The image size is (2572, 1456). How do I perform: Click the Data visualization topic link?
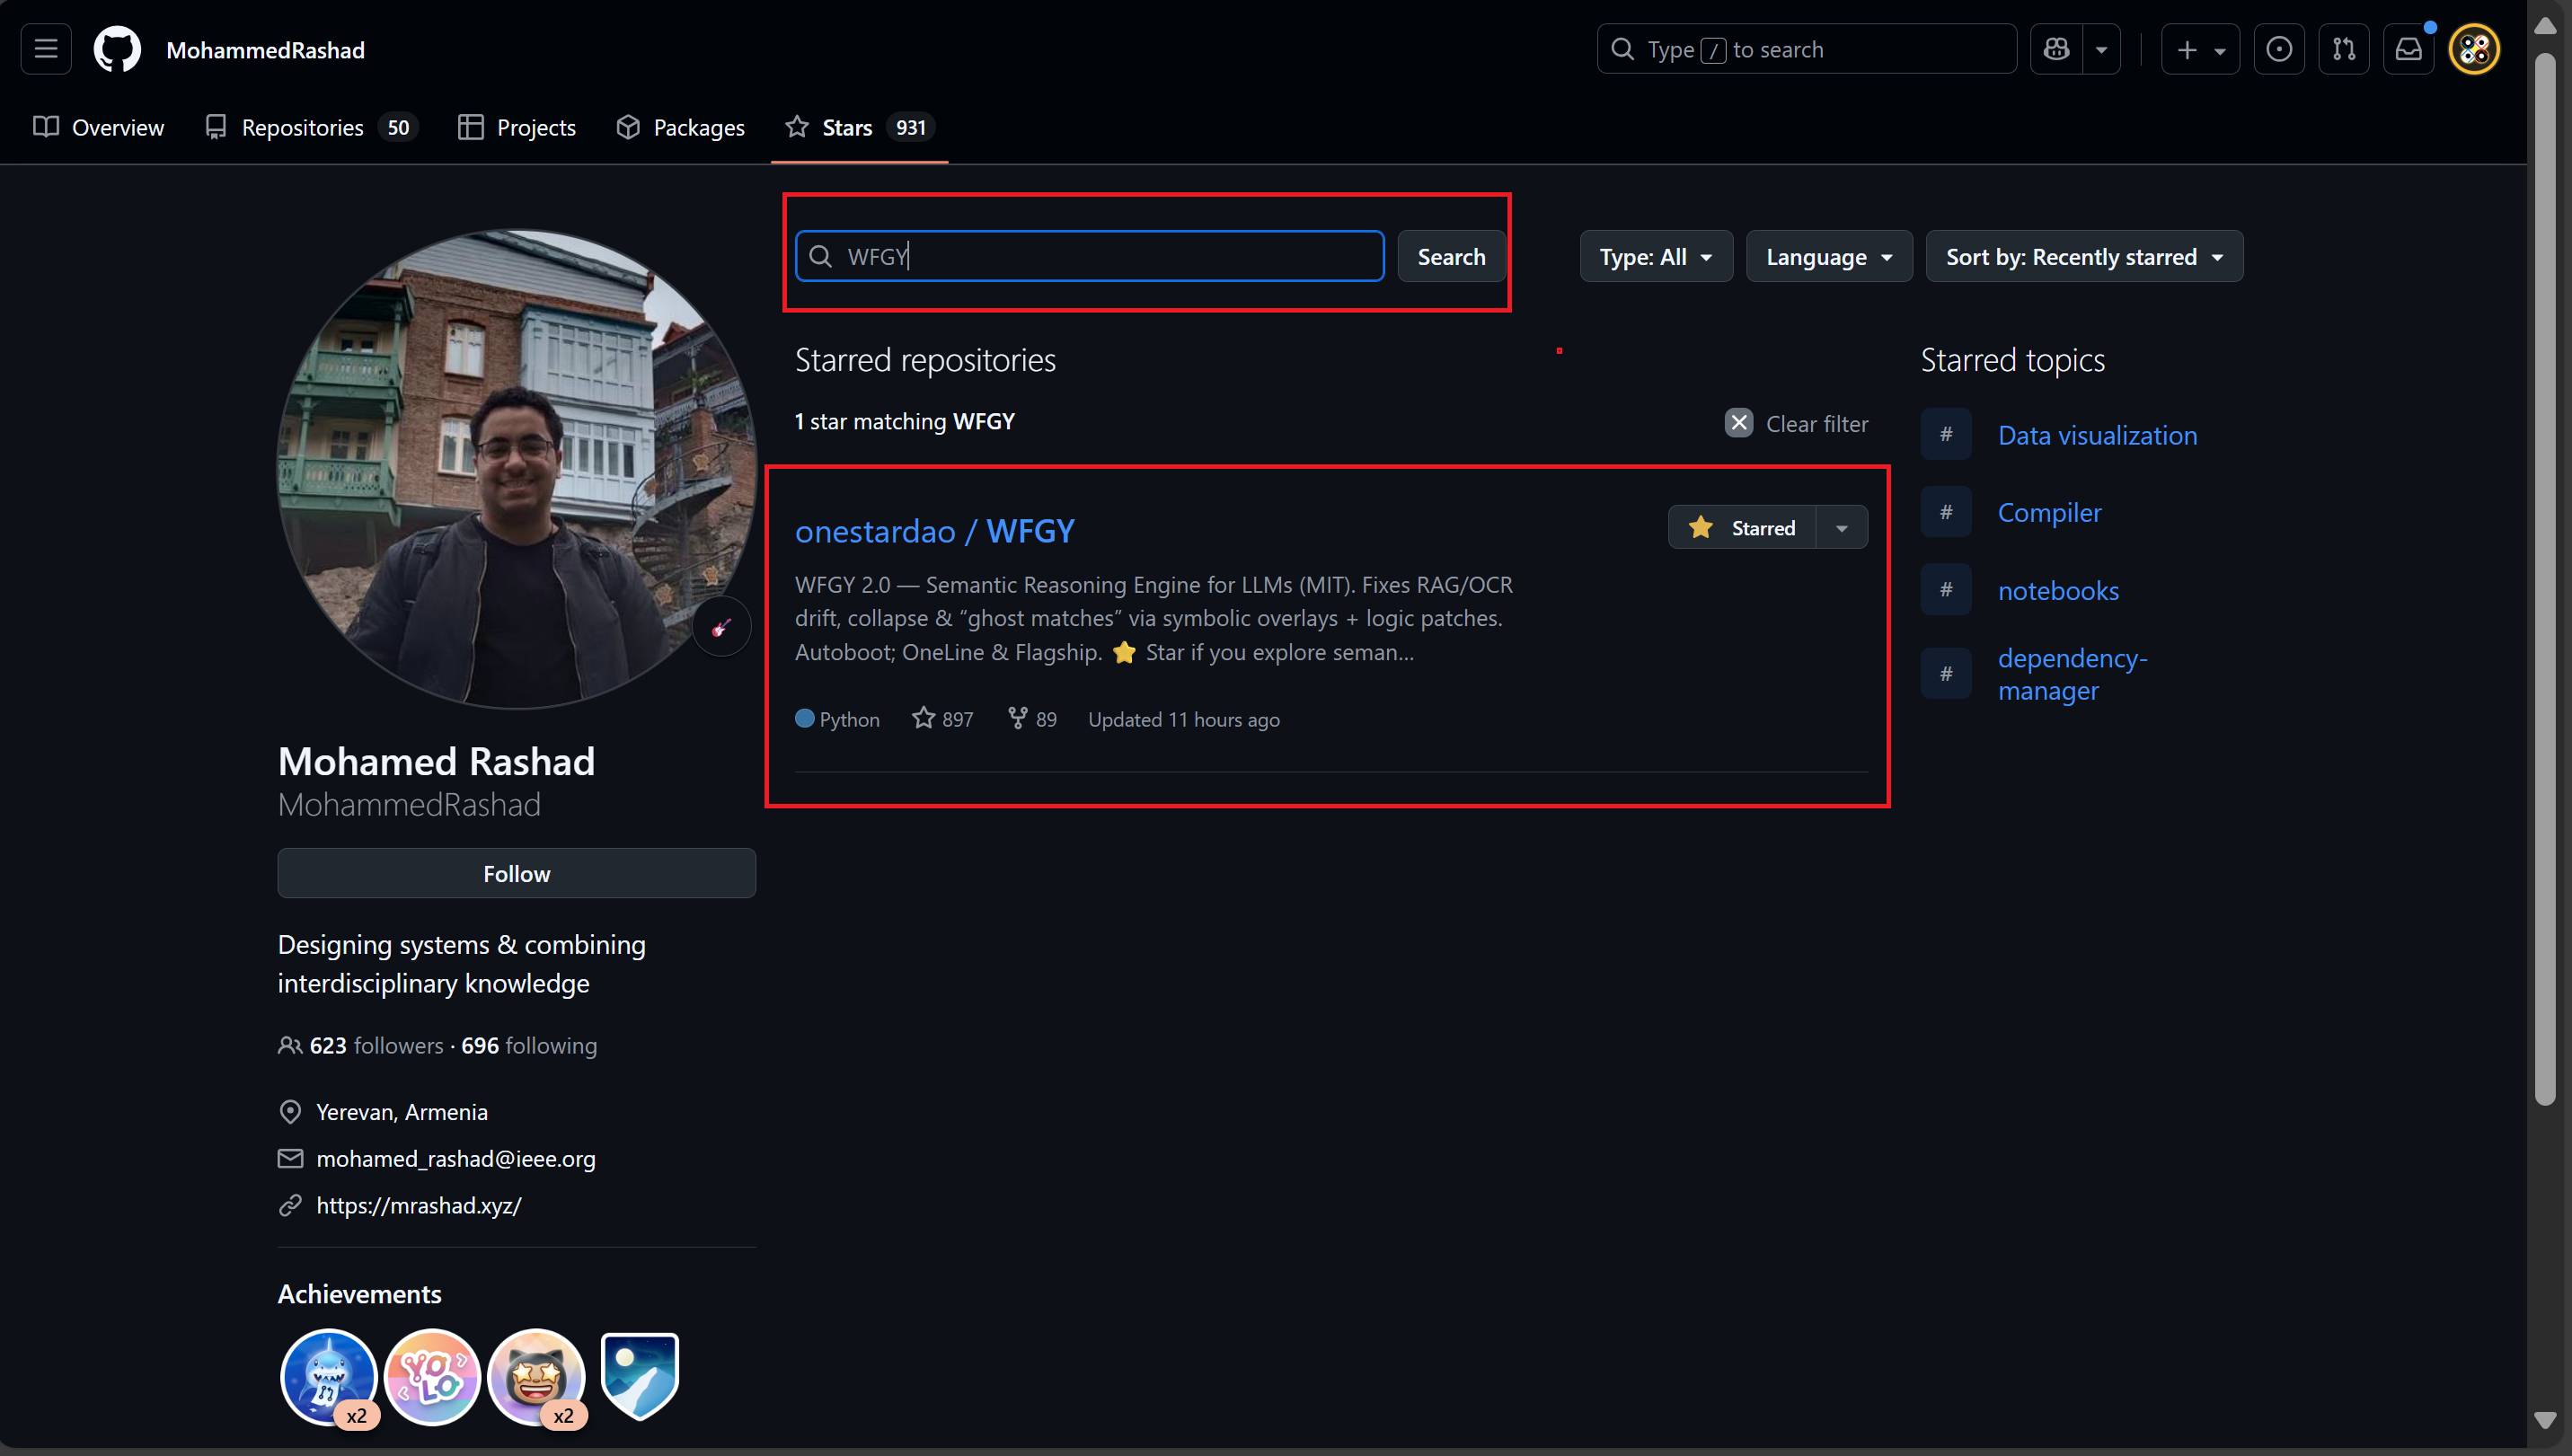tap(2097, 435)
